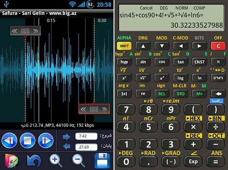The image size is (228, 170).
Task: Click the play/forward round button
Action: tap(46, 140)
